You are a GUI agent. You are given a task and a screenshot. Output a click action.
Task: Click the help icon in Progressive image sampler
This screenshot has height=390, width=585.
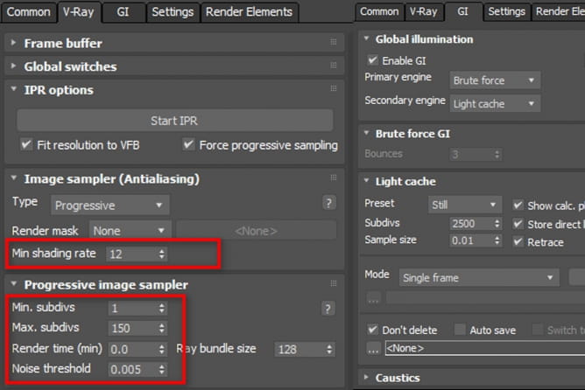[329, 308]
